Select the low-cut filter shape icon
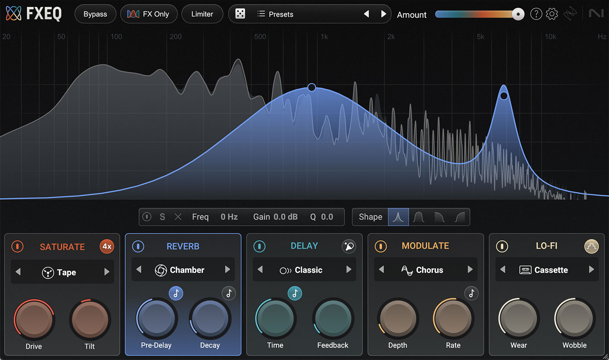609x360 pixels. point(459,217)
